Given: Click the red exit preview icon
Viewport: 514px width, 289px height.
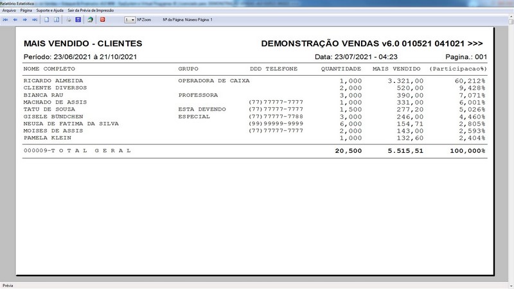Looking at the screenshot, I should [x=103, y=20].
